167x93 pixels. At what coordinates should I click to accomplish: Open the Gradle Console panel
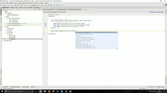point(160,87)
